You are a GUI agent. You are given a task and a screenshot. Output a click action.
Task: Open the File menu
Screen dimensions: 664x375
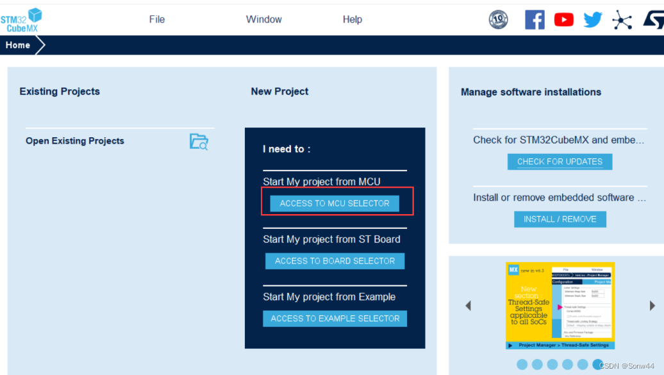click(156, 19)
